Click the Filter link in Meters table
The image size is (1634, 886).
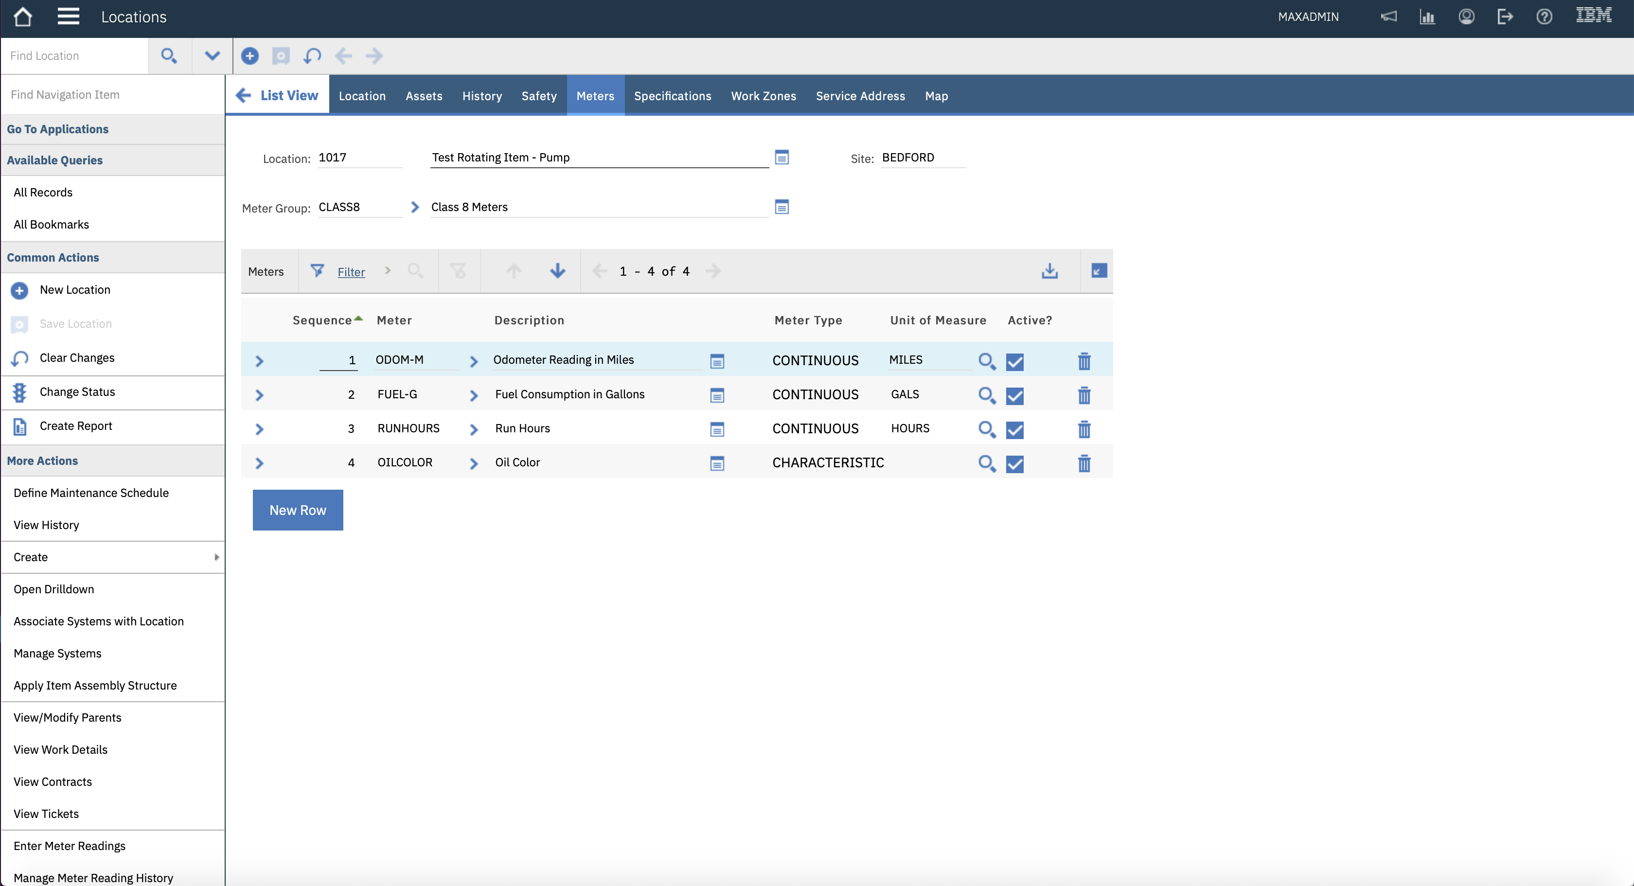click(351, 272)
